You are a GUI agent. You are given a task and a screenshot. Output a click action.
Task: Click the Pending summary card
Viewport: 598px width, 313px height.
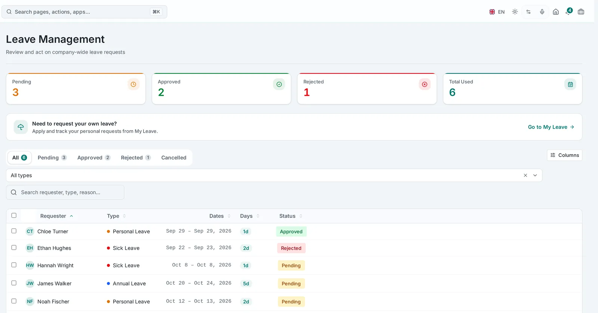coord(76,89)
